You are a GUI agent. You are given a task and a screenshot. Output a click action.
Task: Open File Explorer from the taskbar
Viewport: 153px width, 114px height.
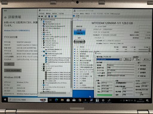point(62,100)
